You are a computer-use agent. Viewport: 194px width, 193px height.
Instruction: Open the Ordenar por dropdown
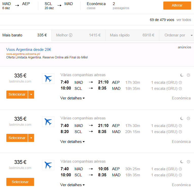pos(177,35)
